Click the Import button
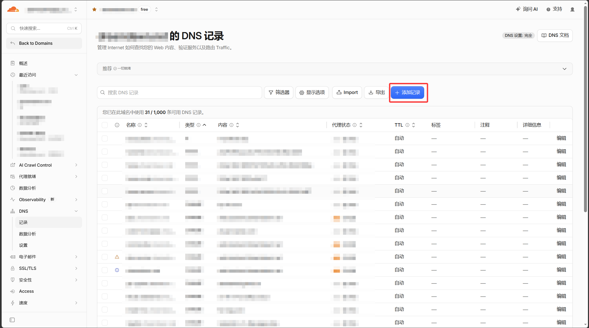 (x=347, y=93)
